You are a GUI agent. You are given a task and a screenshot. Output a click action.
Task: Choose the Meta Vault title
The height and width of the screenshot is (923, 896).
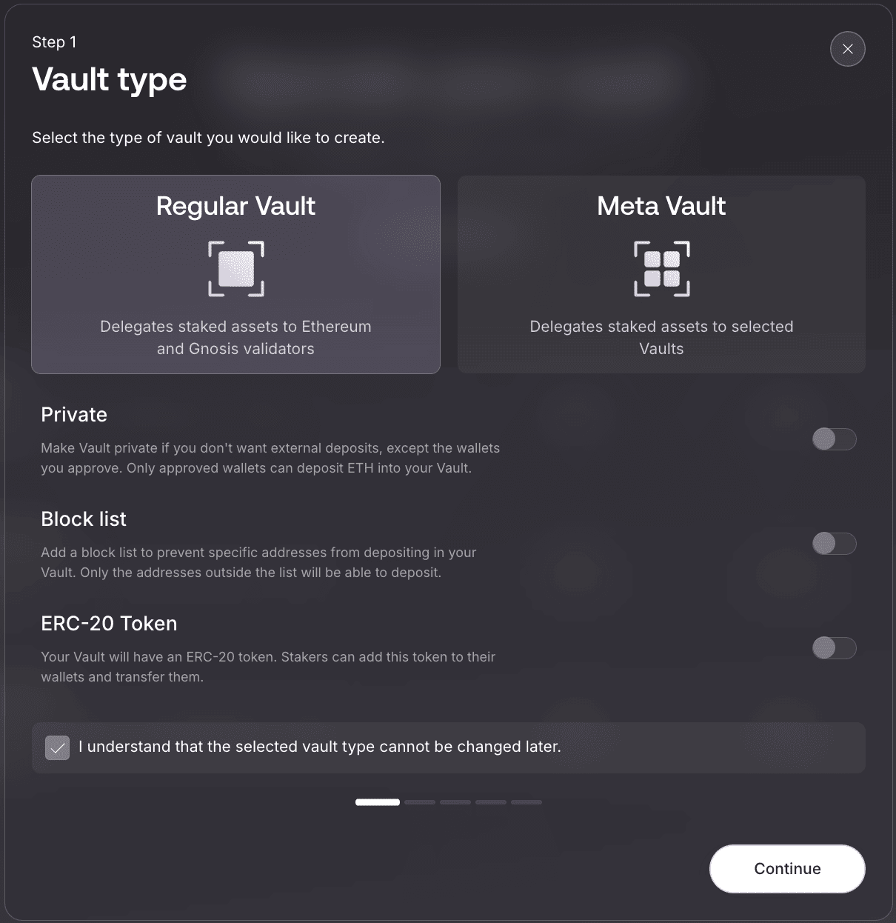tap(661, 206)
